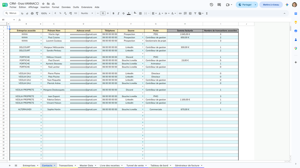
Task: Switch to the Livre des recettes tab
Action: point(110,166)
